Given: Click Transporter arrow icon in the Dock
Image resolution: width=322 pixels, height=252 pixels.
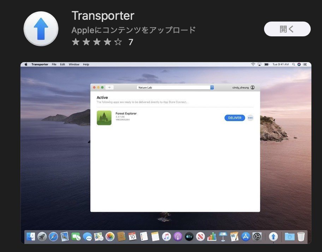Looking at the screenshot, I should 273,236.
